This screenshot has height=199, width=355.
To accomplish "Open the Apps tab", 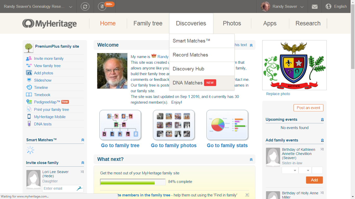I will (x=270, y=23).
